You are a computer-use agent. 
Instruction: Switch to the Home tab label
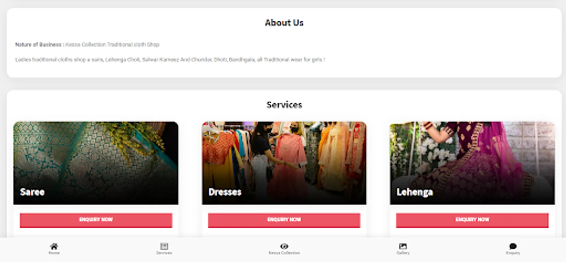54,253
